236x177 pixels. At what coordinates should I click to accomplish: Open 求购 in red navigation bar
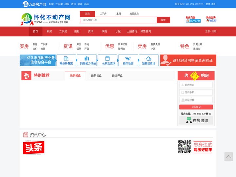click(104, 31)
